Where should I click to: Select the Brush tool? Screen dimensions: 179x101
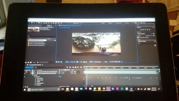click(x=51, y=23)
